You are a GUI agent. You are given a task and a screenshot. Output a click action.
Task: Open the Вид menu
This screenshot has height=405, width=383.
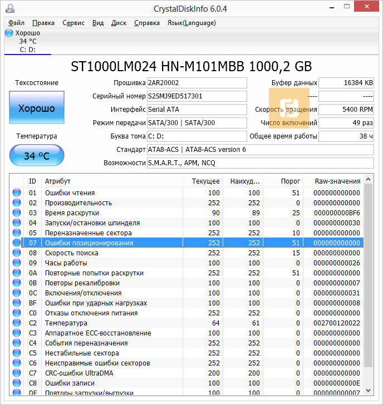point(98,23)
